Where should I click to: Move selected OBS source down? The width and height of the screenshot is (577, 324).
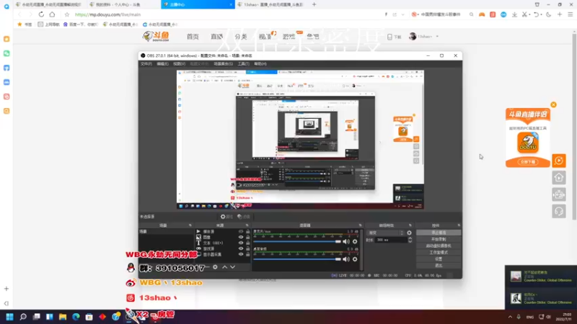click(x=232, y=267)
